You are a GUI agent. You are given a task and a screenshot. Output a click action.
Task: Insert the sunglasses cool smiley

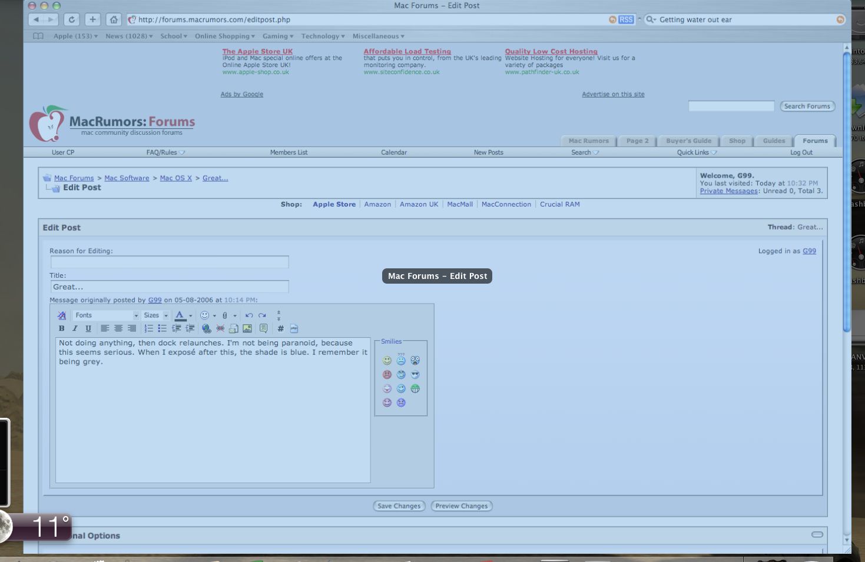coord(415,374)
